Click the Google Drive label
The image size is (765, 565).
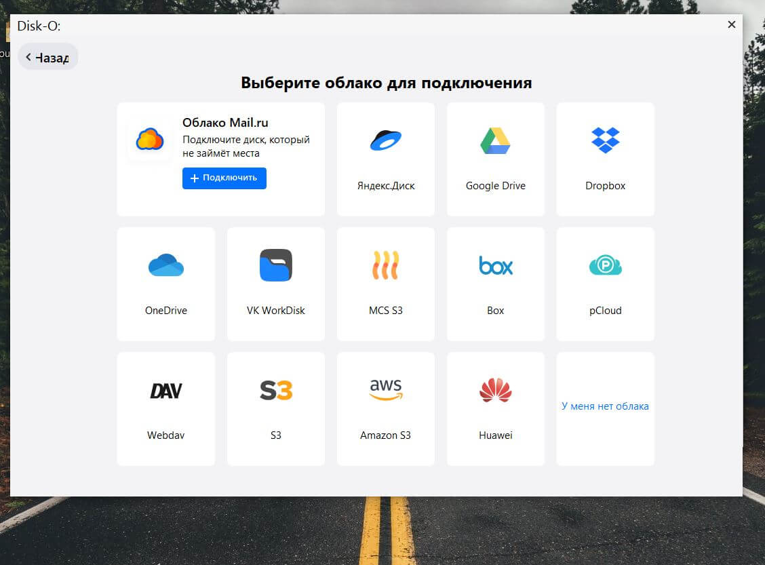click(x=495, y=185)
